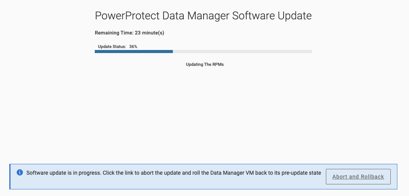Click the 36% progress value
The image size is (409, 196).
point(133,46)
